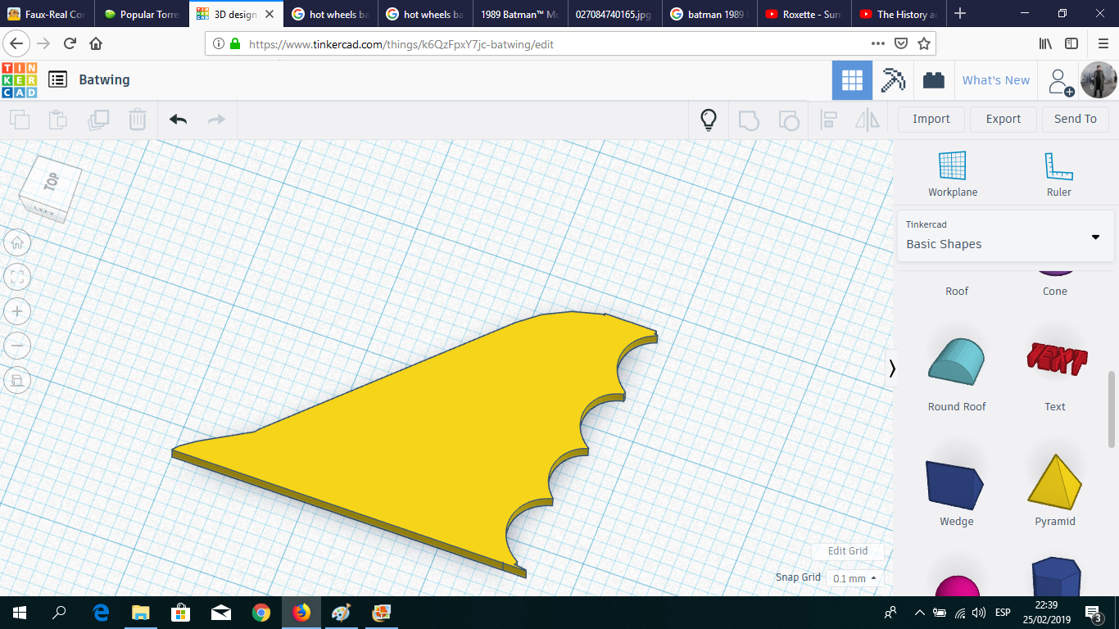The height and width of the screenshot is (629, 1119).
Task: Click the Batwing design title
Action: tap(104, 80)
